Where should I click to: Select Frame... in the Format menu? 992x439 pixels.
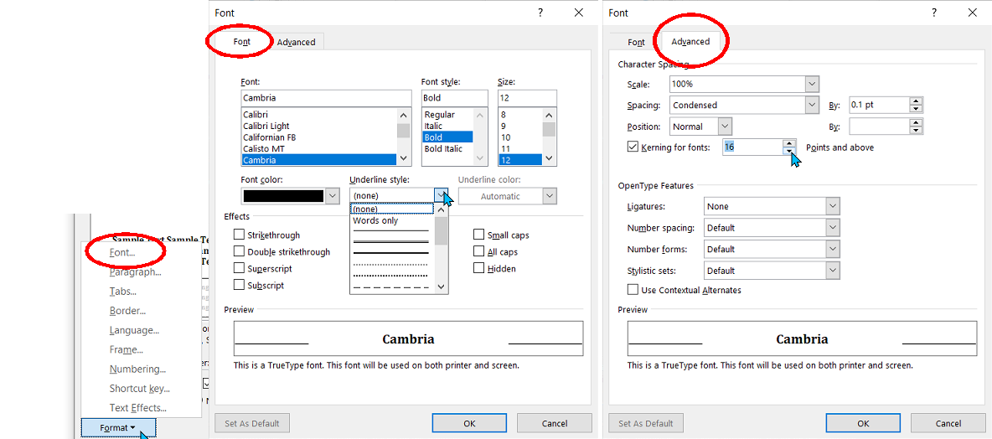[126, 349]
